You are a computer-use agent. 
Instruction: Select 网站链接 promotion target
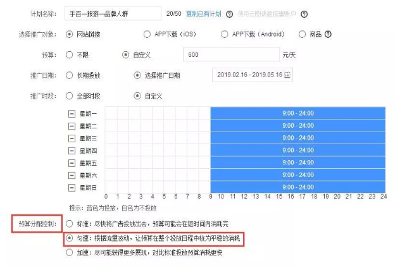click(69, 34)
